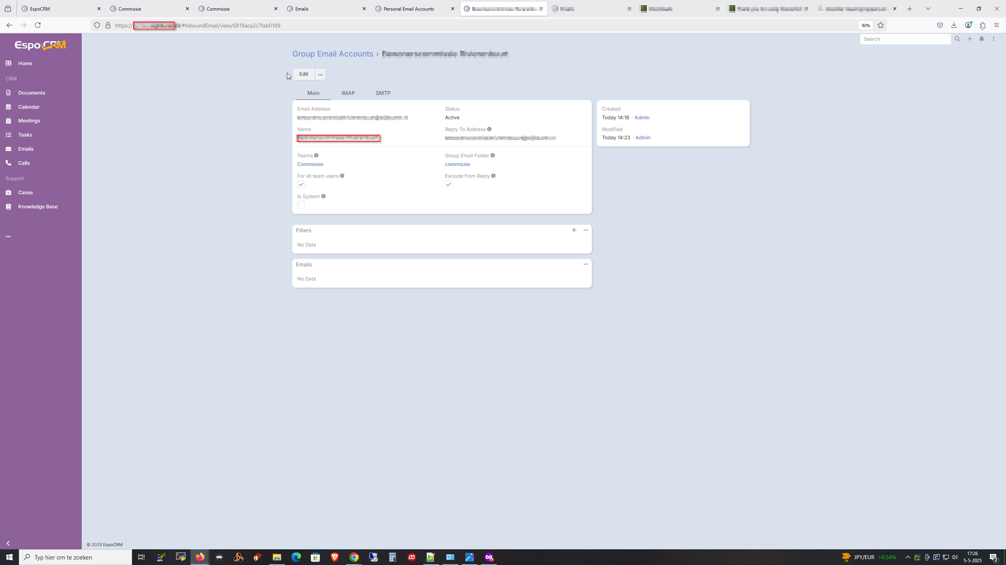The width and height of the screenshot is (1006, 565).
Task: Open Home in the sidebar
Action: pyautogui.click(x=25, y=63)
